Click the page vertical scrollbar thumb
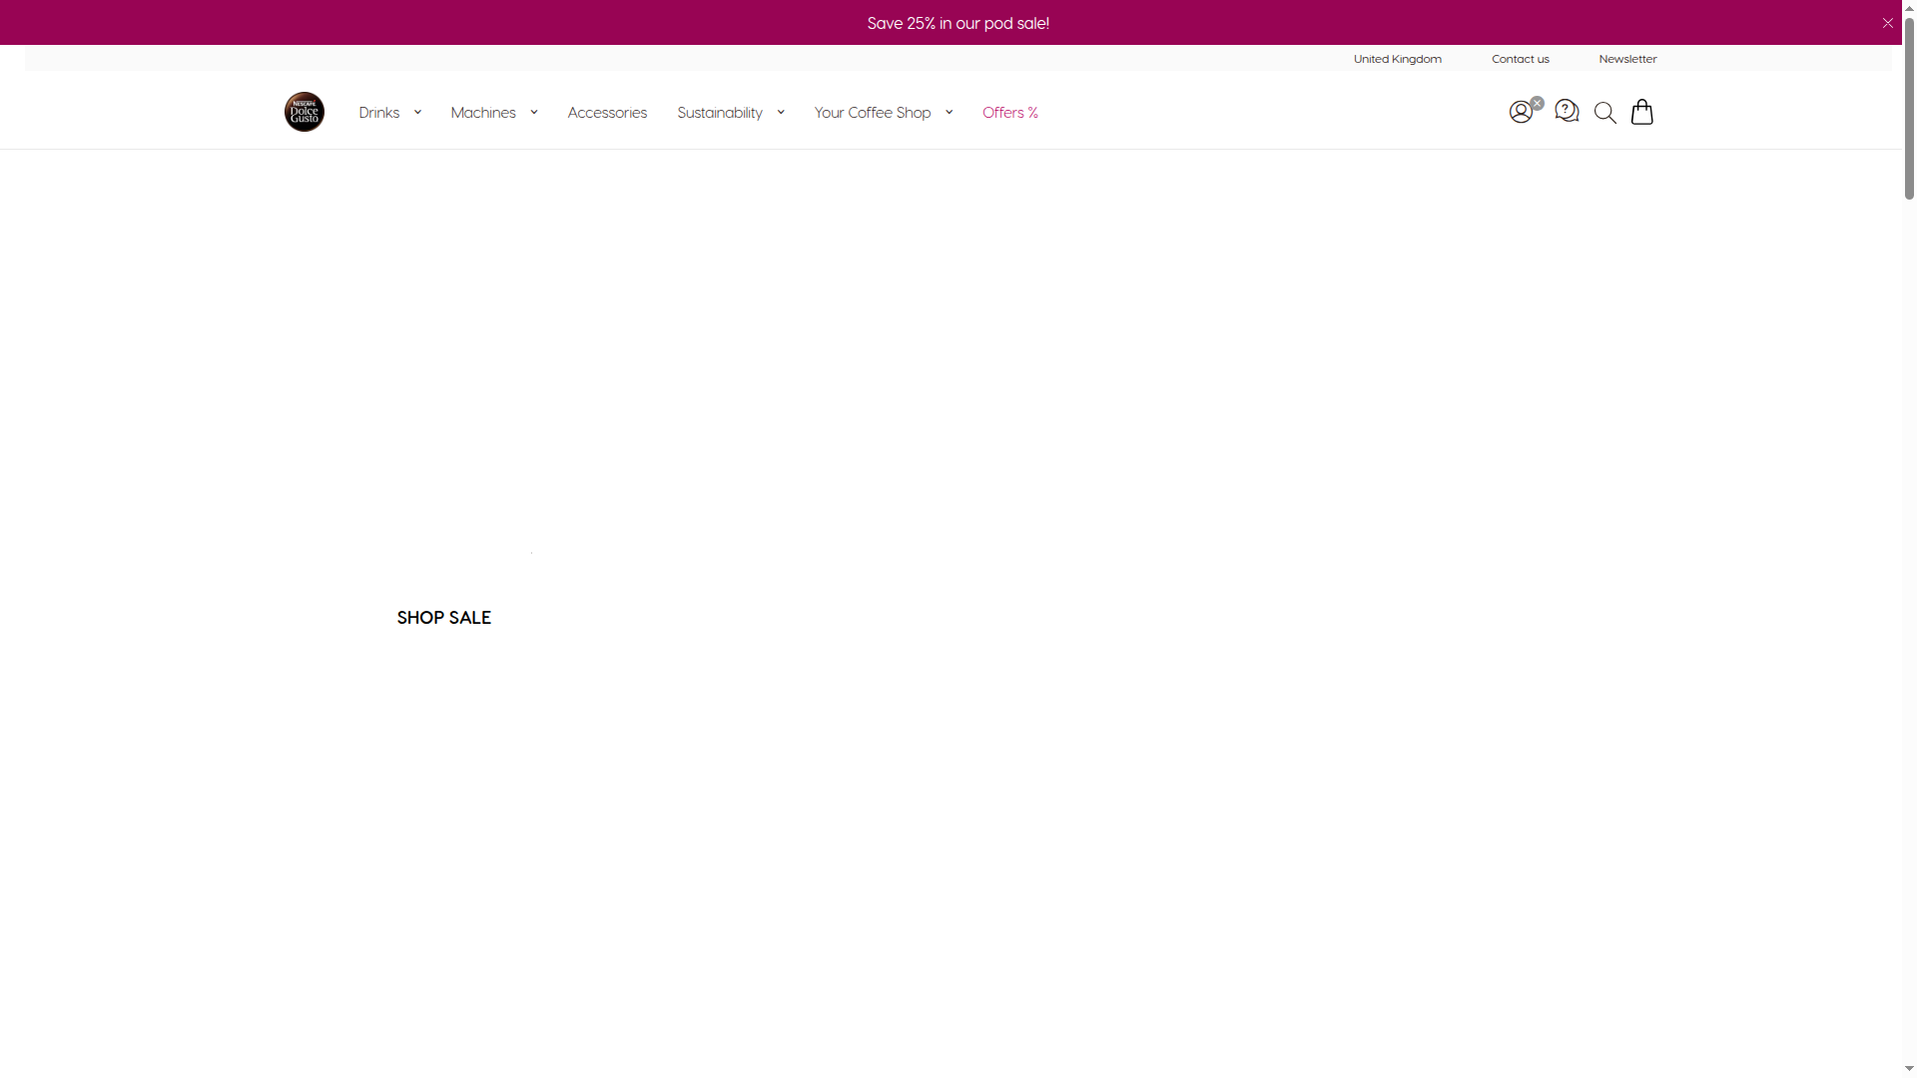The height and width of the screenshot is (1078, 1917). 1909,110
